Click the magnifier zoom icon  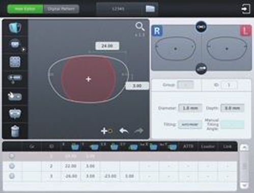tap(140, 26)
